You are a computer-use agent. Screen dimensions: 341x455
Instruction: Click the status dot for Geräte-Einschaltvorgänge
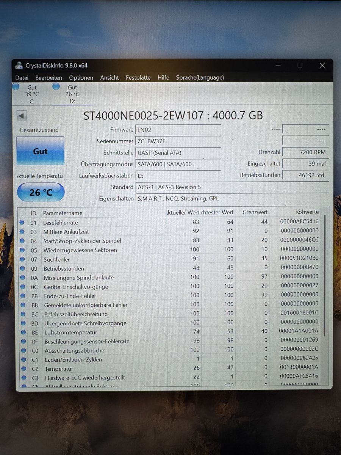coord(22,287)
